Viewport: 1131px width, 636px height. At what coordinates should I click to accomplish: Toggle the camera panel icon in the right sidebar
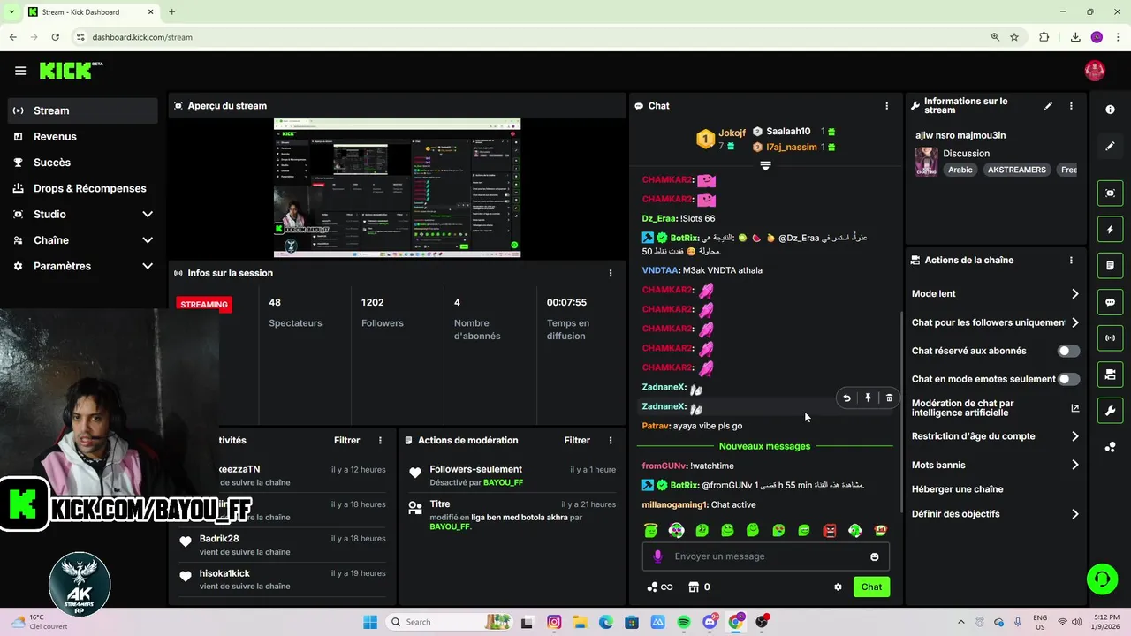[1110, 375]
